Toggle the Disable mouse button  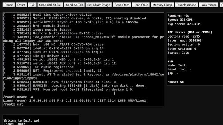coord(186,5)
